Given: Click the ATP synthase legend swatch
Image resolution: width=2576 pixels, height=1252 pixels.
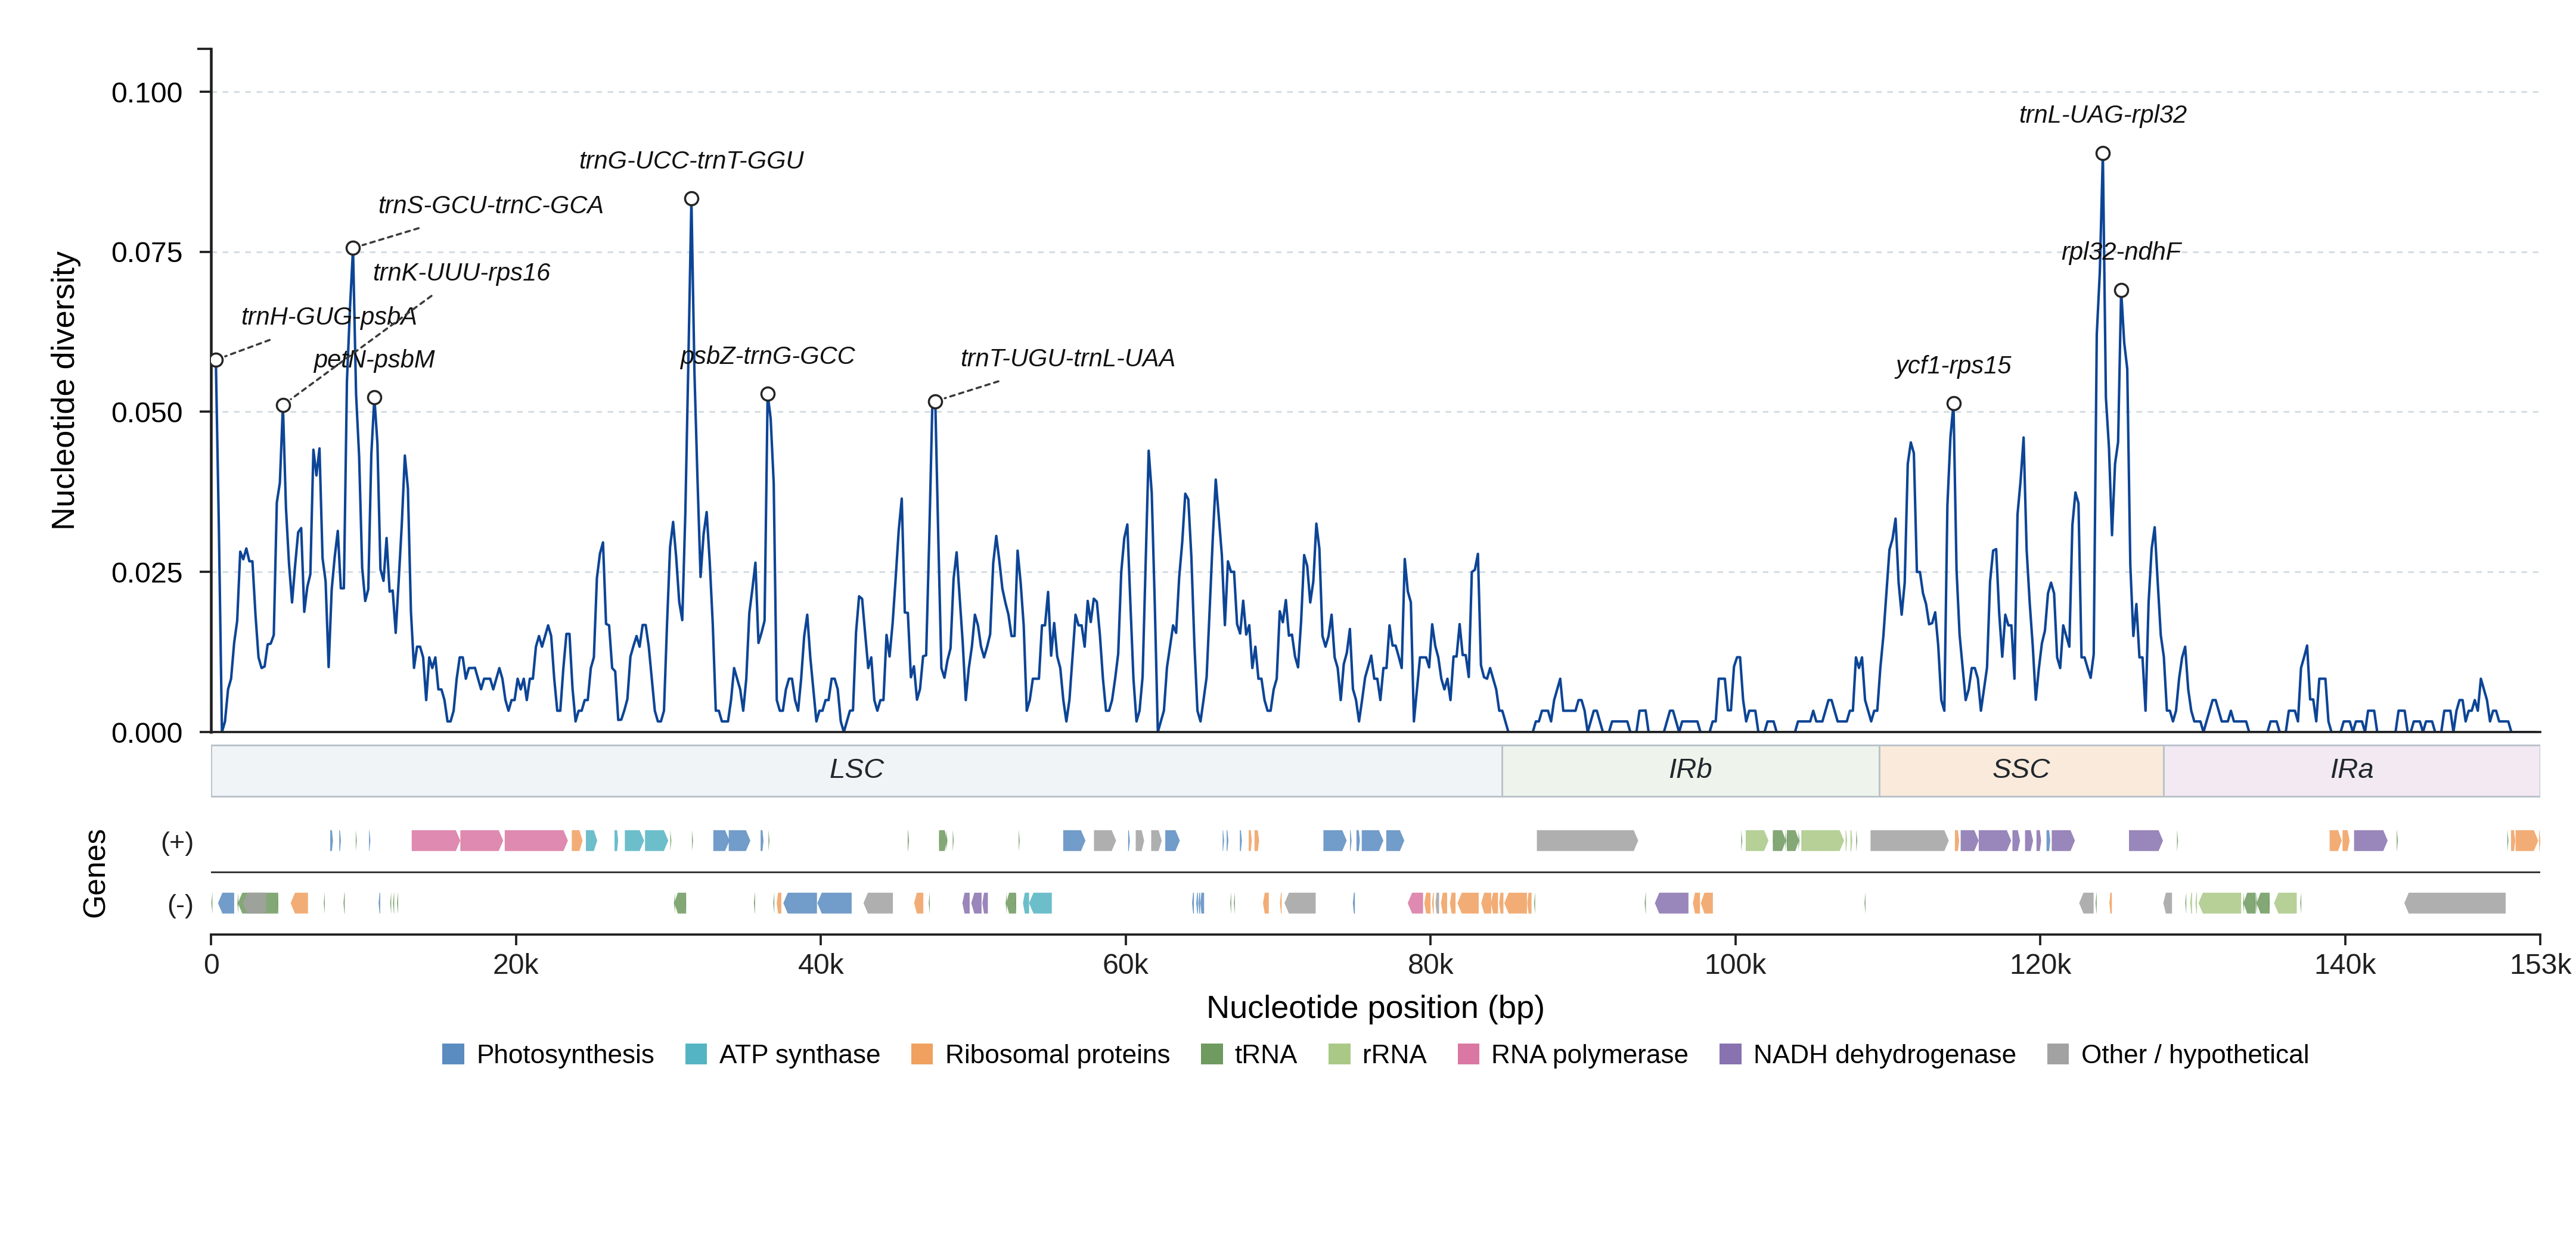Looking at the screenshot, I should (x=696, y=1054).
